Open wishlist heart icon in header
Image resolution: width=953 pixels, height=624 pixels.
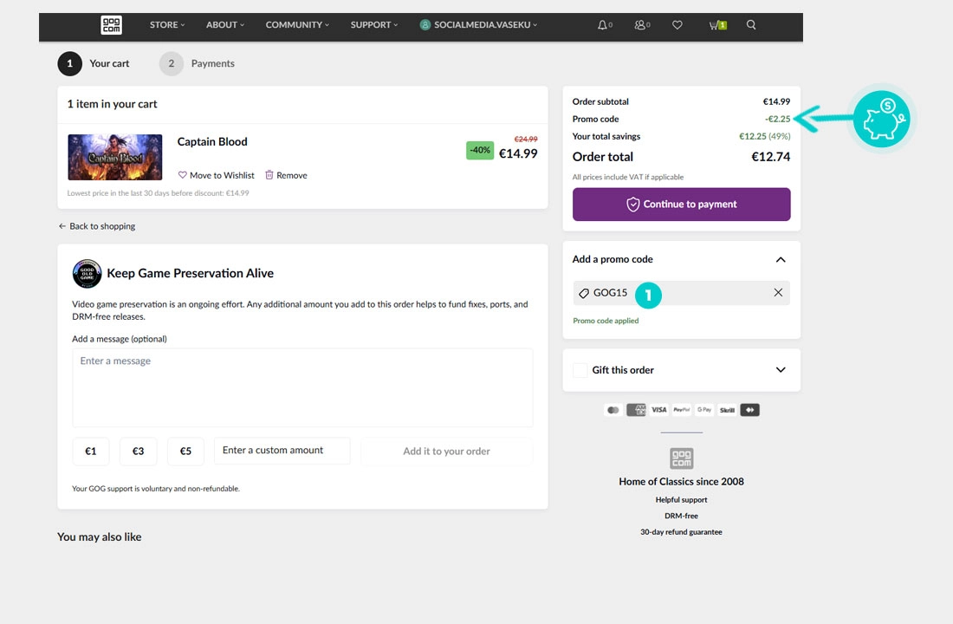pyautogui.click(x=677, y=25)
